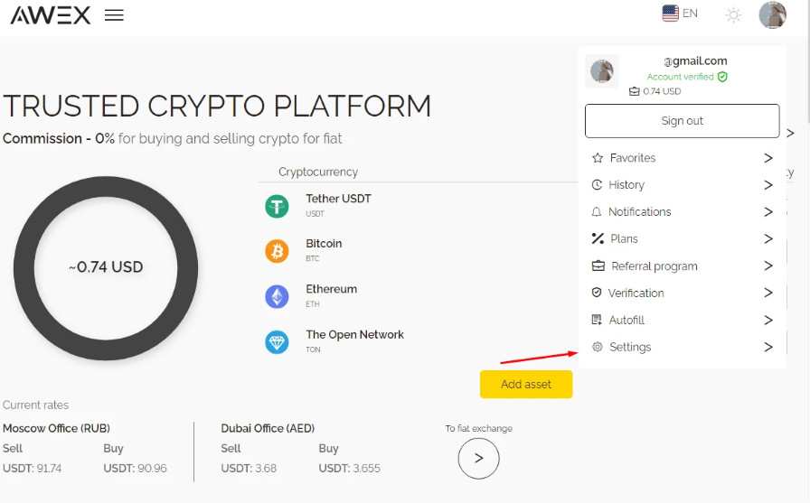Click the Tether USDT coin icon
The width and height of the screenshot is (810, 503).
pos(277,206)
